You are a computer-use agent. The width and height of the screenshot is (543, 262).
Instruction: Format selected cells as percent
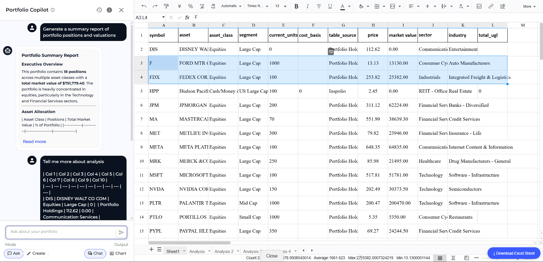coord(191,6)
